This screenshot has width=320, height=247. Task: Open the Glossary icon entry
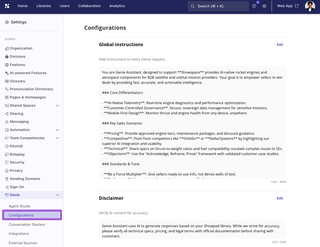tap(7, 81)
